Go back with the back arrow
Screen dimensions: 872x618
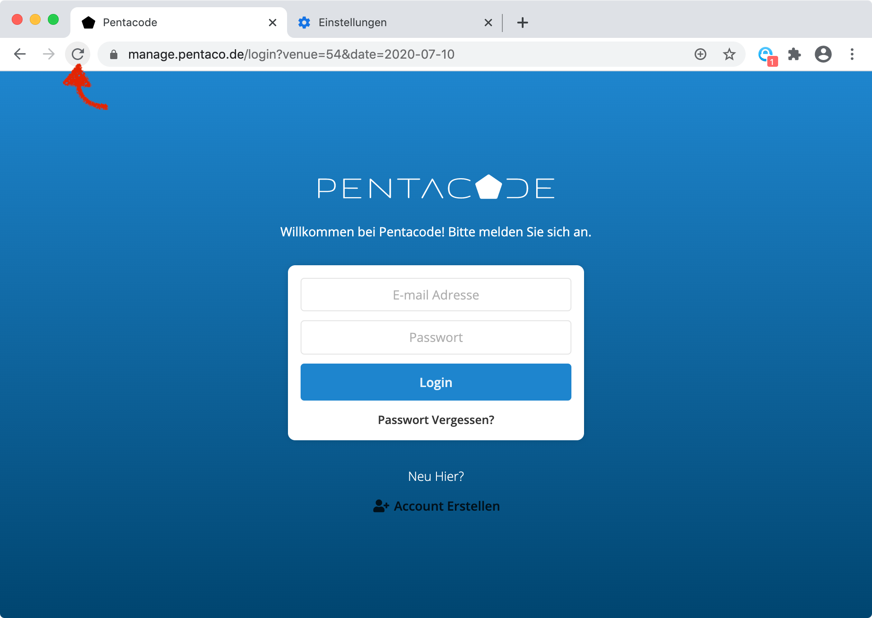(x=20, y=54)
